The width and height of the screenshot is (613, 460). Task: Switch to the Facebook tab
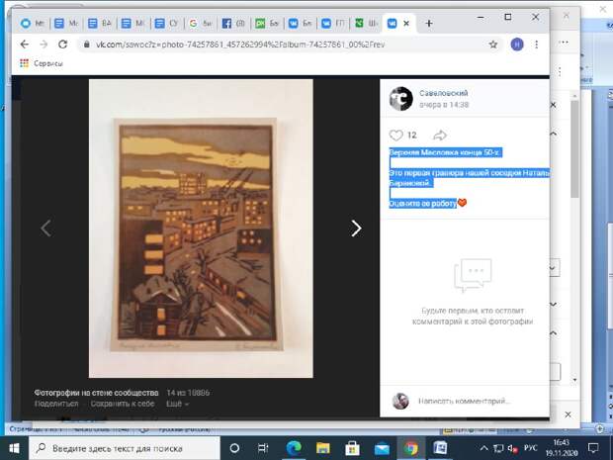[x=233, y=24]
